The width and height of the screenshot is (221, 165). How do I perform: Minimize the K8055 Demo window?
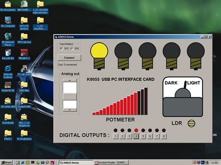(x=202, y=37)
